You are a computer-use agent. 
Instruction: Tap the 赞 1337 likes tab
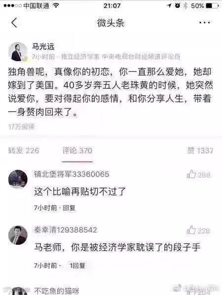[x=200, y=150]
